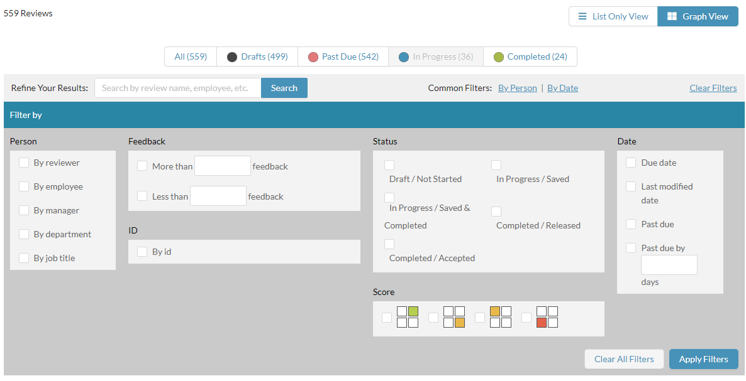Select the In Progress (36) tab
746x381 pixels.
436,56
